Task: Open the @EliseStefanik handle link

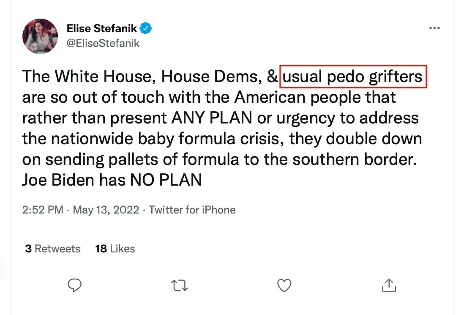Action: (103, 43)
